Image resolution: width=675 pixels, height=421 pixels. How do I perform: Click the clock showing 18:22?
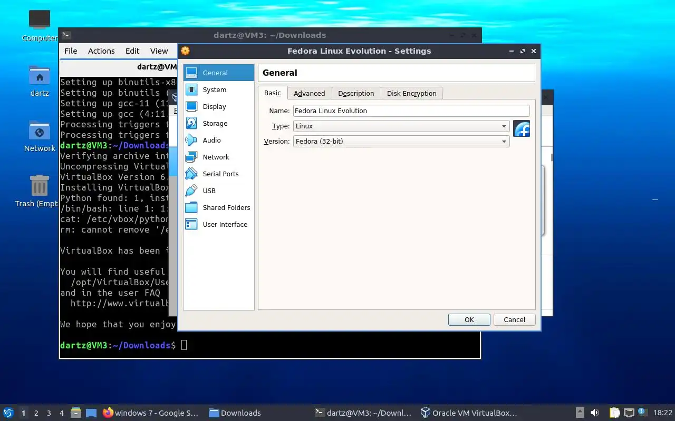click(663, 413)
